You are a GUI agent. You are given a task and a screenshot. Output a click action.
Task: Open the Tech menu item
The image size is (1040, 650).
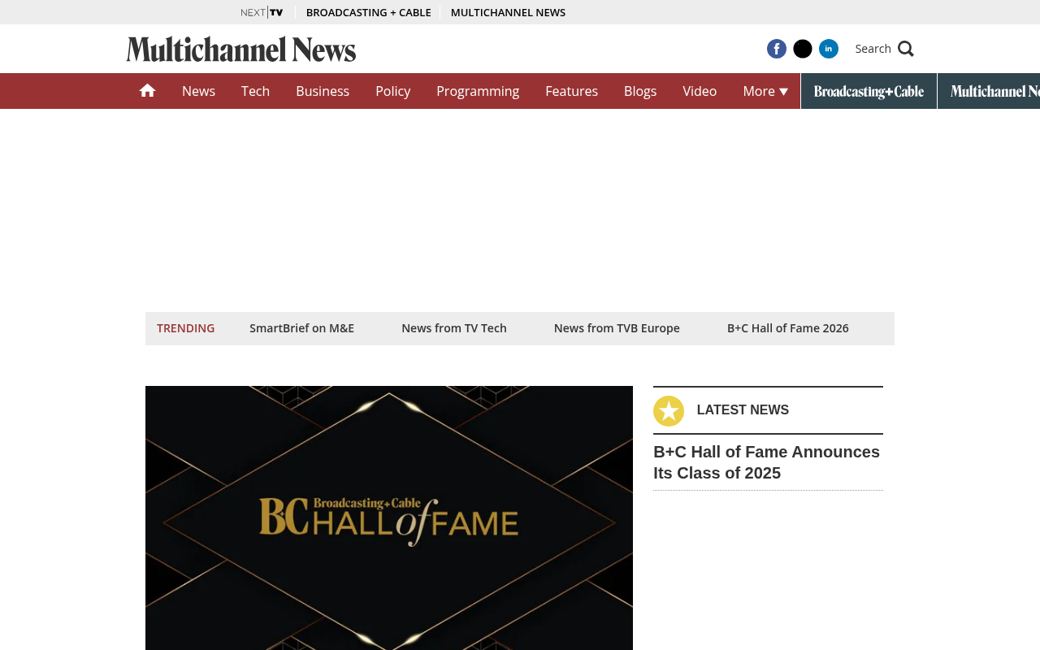(255, 91)
